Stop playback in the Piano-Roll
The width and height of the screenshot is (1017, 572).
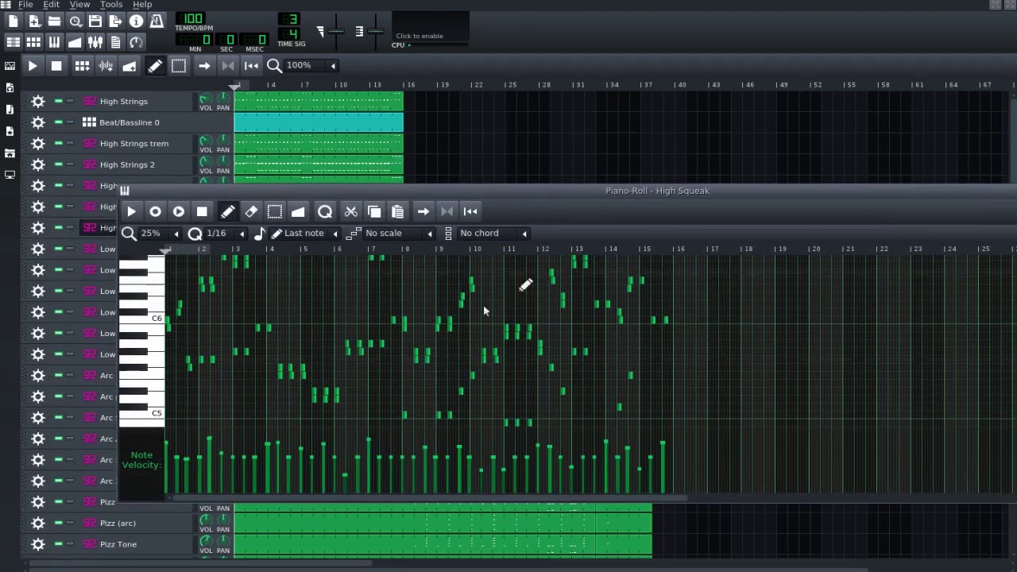[202, 211]
